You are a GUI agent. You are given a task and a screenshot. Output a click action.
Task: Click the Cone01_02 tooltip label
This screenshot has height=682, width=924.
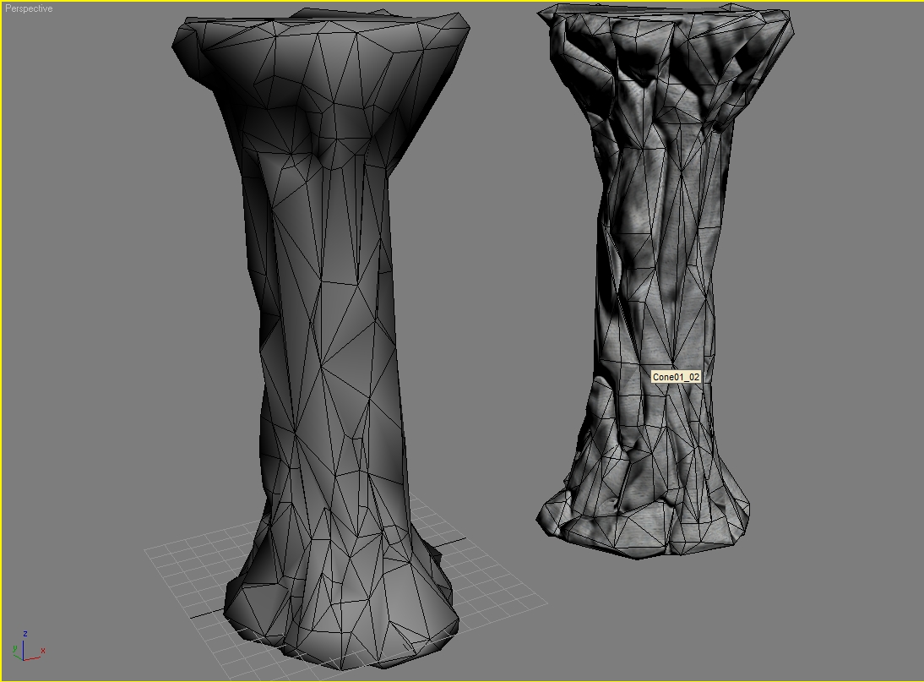coord(676,377)
